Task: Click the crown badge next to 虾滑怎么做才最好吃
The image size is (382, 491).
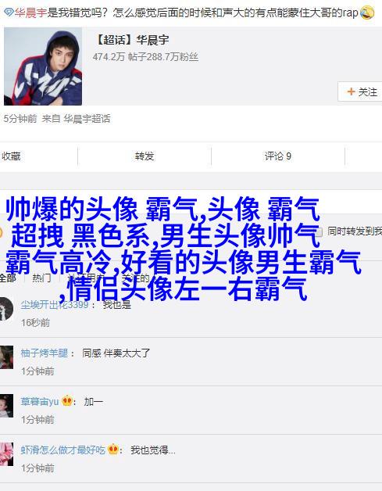Action: [113, 450]
